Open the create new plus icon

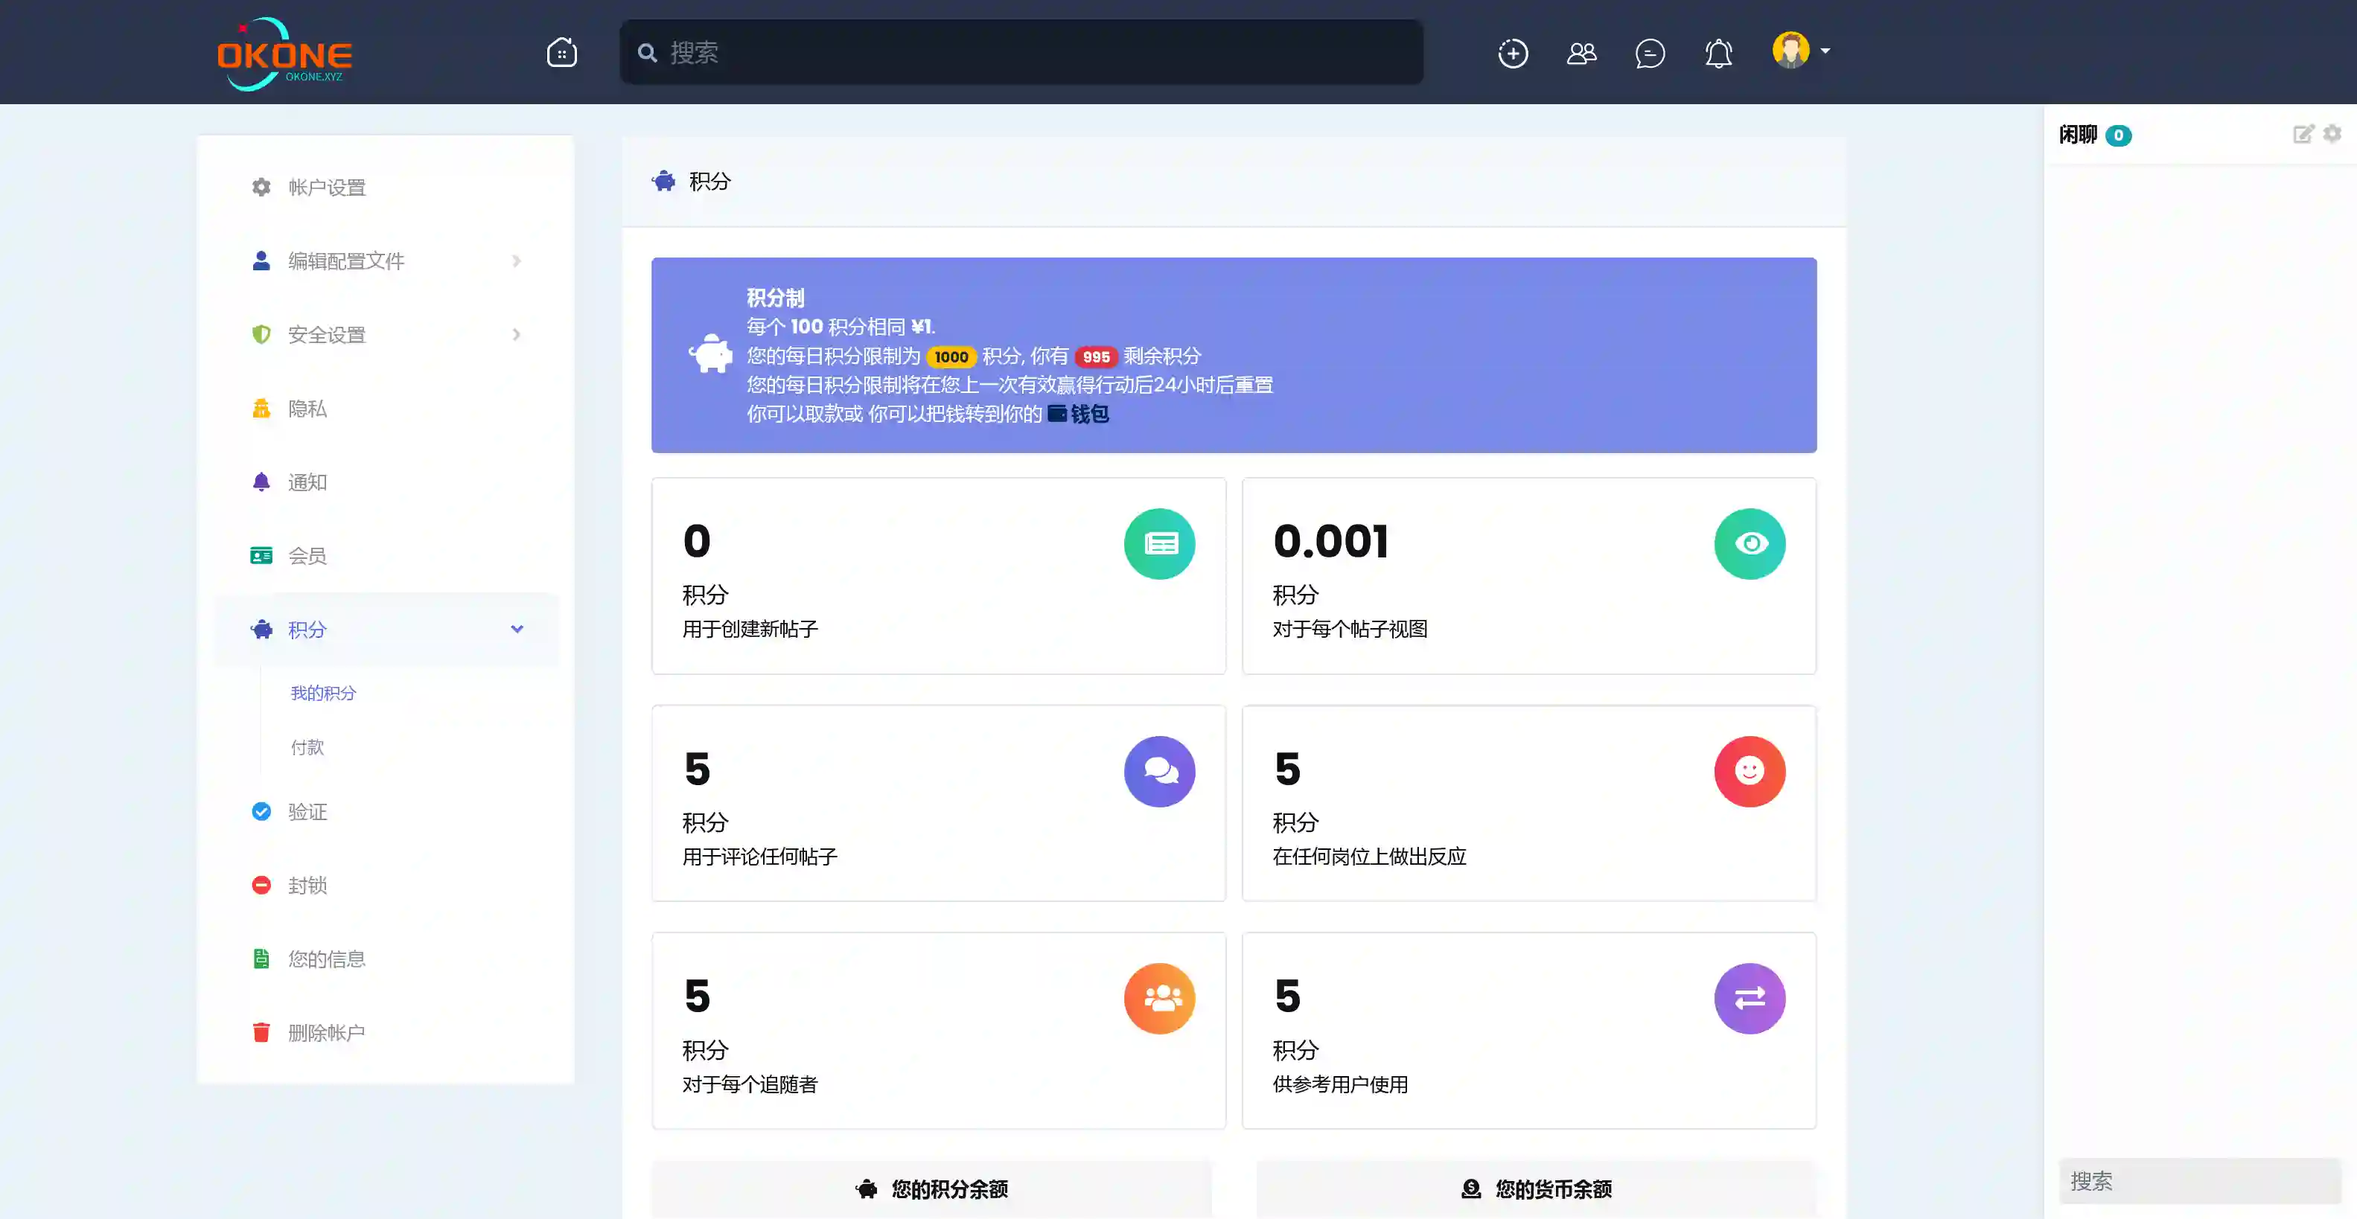point(1513,53)
